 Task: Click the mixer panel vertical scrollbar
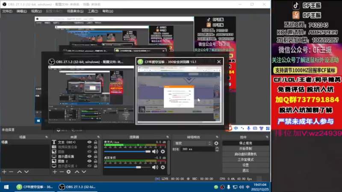(168, 157)
